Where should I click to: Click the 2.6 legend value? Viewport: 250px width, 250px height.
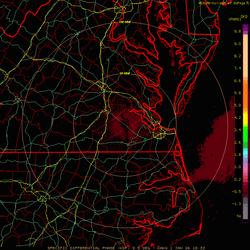[237, 142]
